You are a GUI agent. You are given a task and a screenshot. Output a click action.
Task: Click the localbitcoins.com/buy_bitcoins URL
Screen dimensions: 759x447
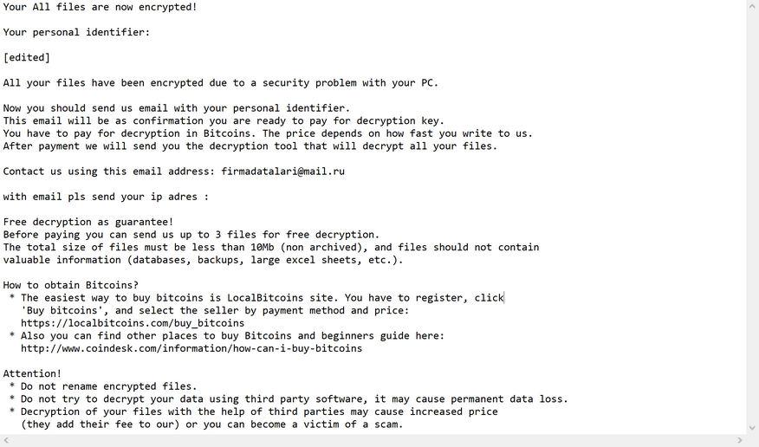[x=133, y=323]
